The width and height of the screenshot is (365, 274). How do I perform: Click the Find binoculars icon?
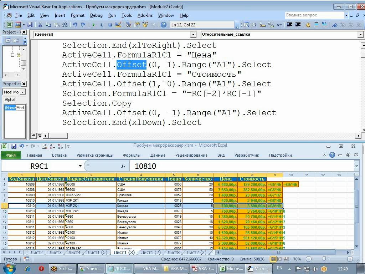(64, 25)
